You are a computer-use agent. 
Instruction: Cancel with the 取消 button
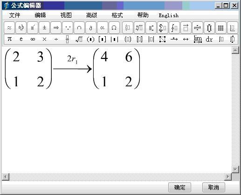[213, 187]
